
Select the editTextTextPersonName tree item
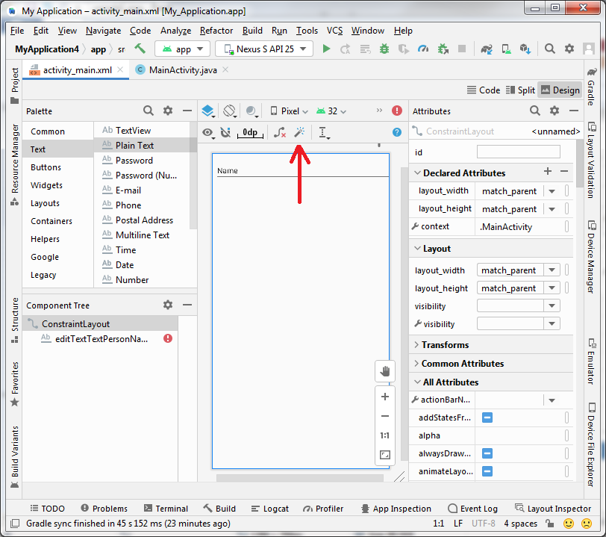(100, 339)
